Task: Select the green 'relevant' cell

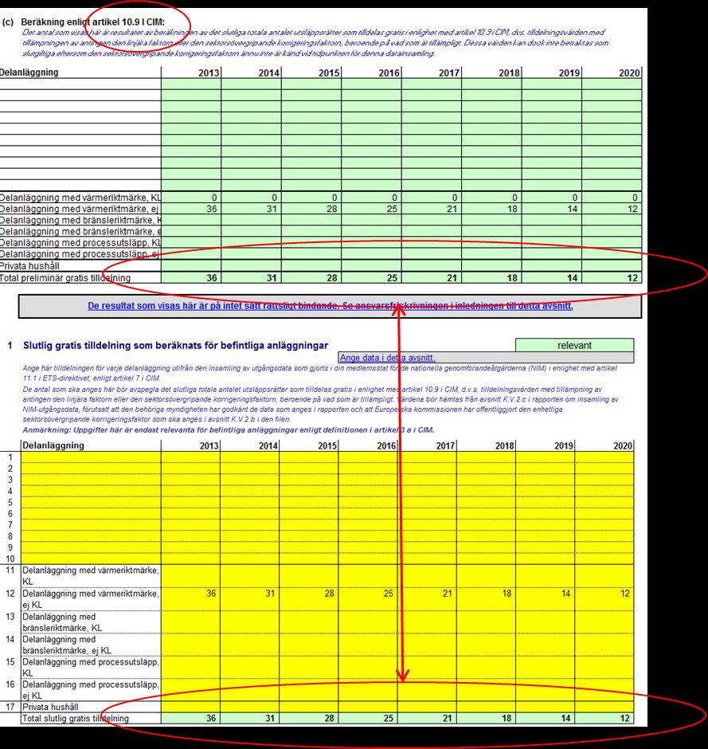Action: pos(574,345)
